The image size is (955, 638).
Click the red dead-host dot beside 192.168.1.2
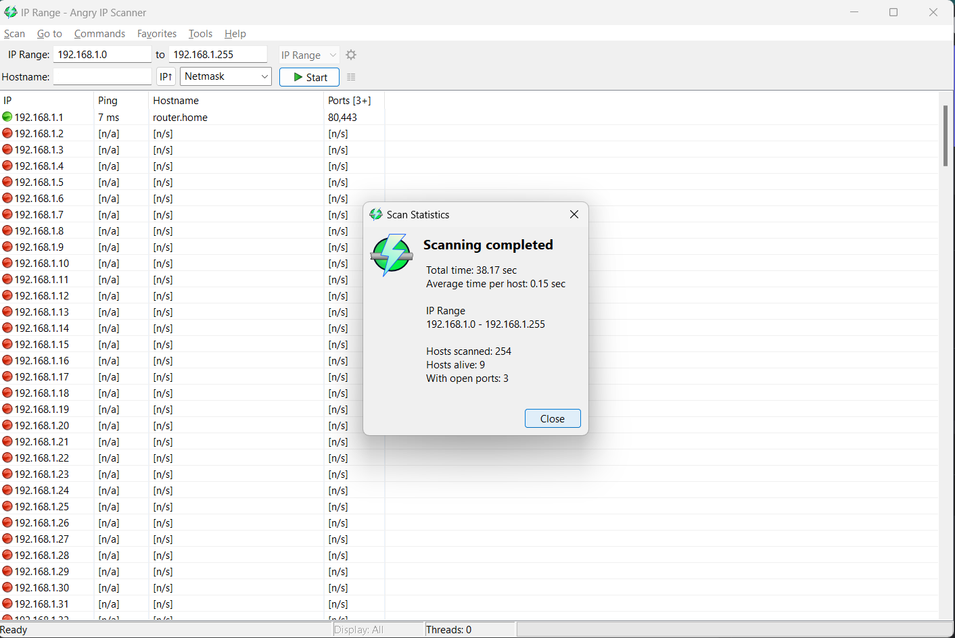(x=6, y=133)
